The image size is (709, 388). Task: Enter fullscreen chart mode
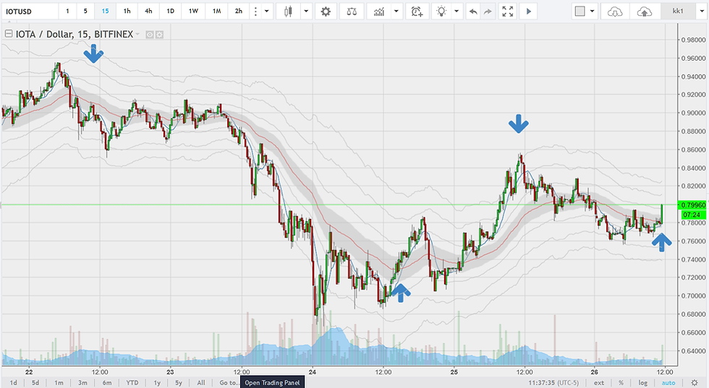tap(508, 12)
